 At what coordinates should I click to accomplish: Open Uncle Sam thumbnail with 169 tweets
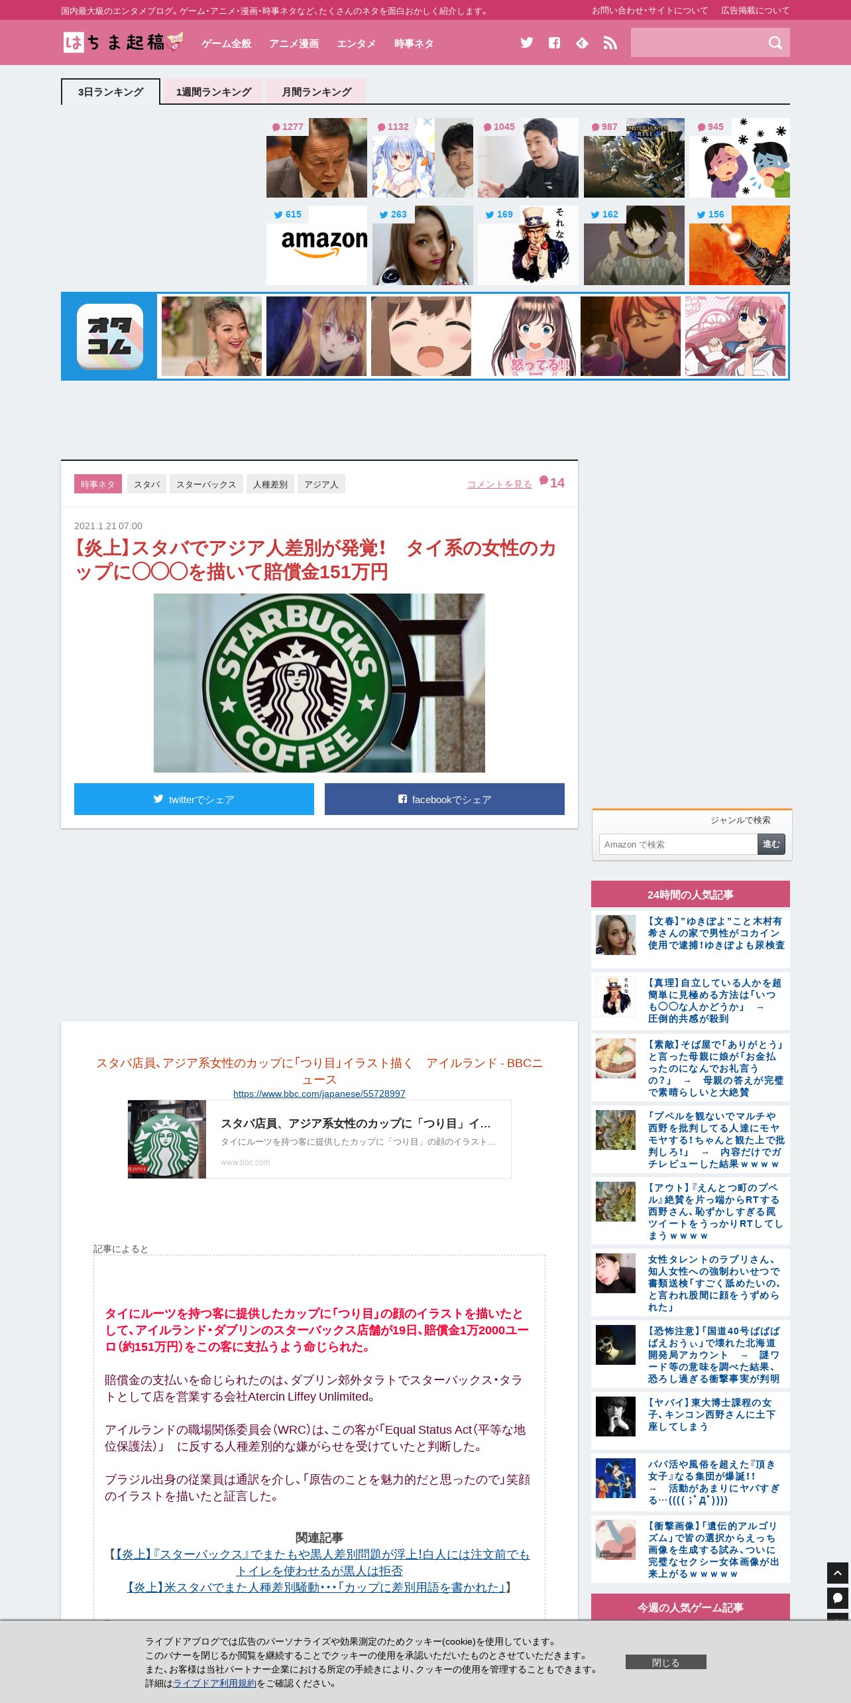[528, 245]
